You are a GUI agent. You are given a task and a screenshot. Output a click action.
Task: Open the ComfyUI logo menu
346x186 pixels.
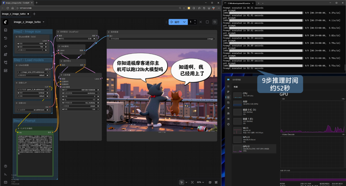(5, 22)
